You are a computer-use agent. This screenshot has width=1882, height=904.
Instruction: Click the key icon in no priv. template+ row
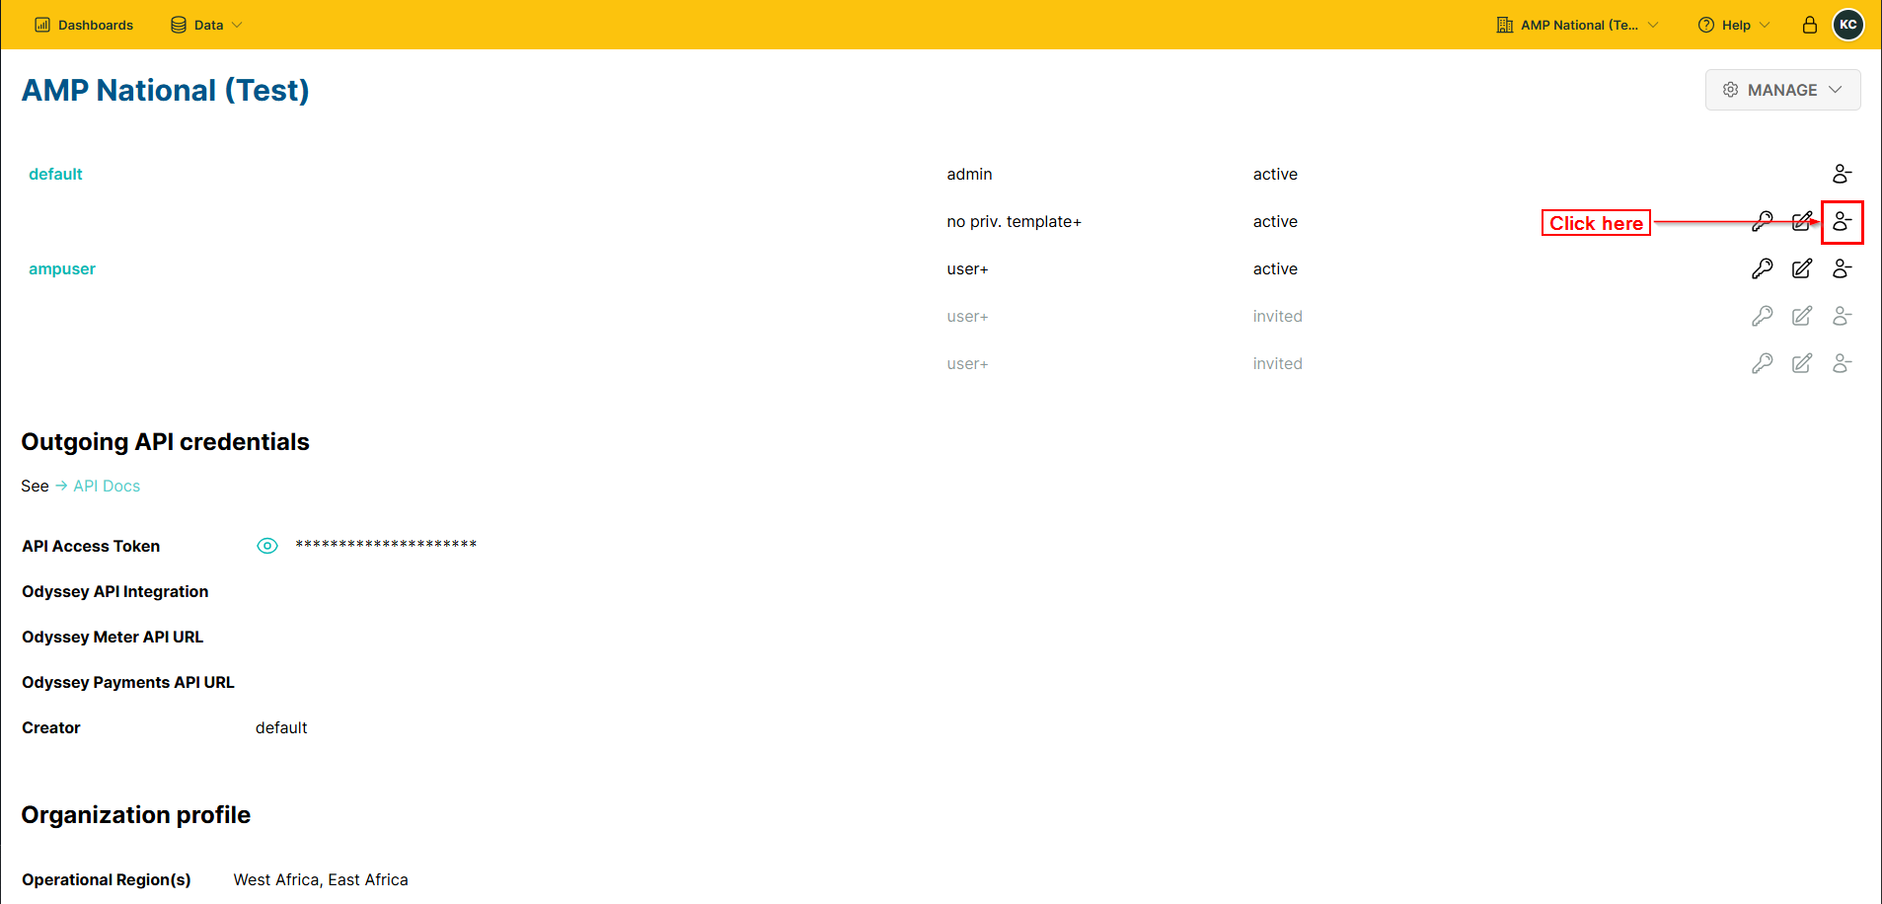1762,221
